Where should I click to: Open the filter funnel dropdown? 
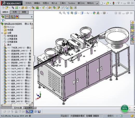point(3,20)
